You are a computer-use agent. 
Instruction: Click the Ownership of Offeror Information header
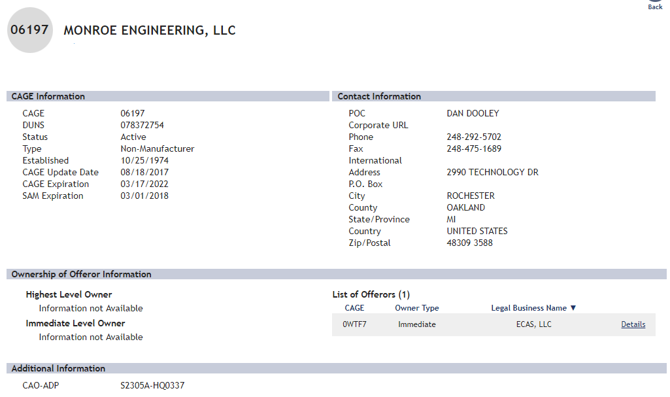point(82,274)
